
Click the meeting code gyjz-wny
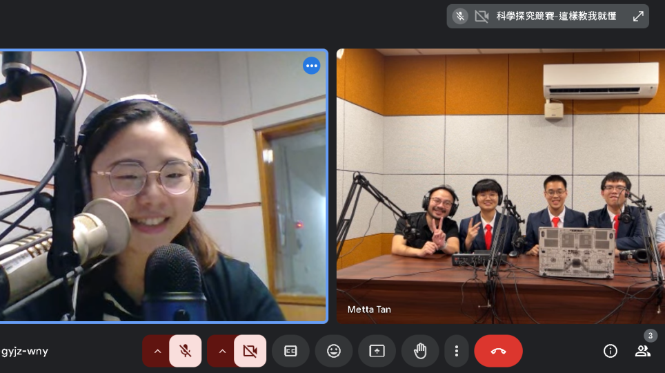[x=25, y=352]
